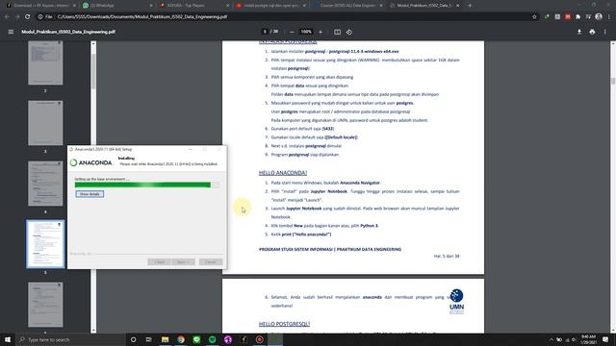
Task: Open the red recorder app on taskbar
Action: 259,339
